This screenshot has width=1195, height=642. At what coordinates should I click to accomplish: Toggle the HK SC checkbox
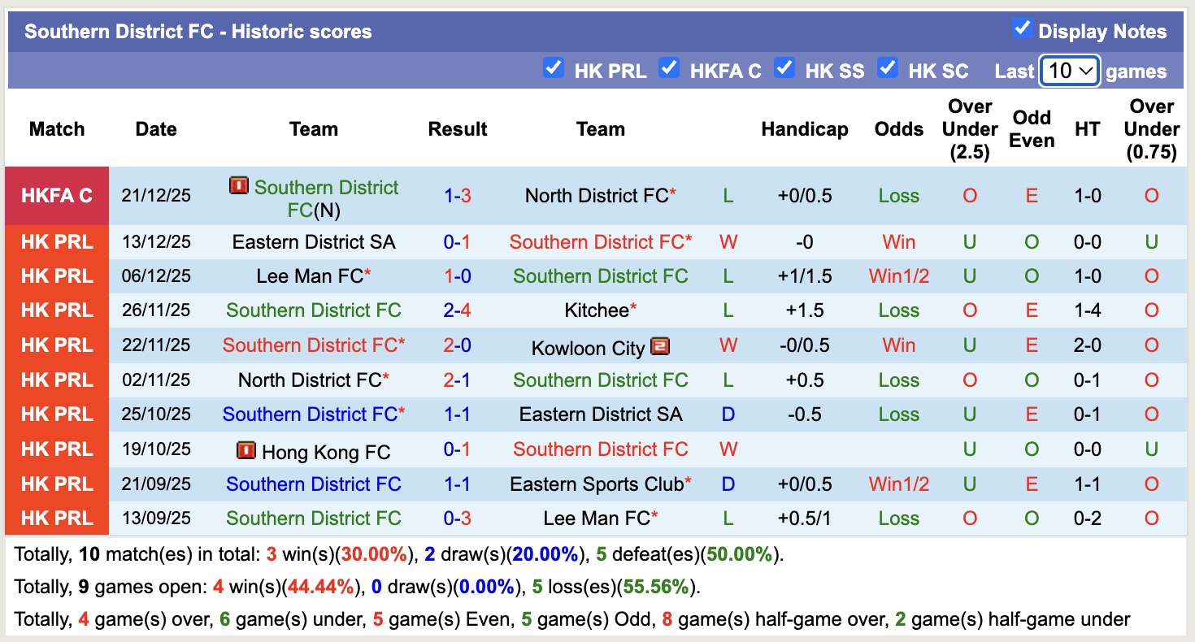click(x=888, y=68)
